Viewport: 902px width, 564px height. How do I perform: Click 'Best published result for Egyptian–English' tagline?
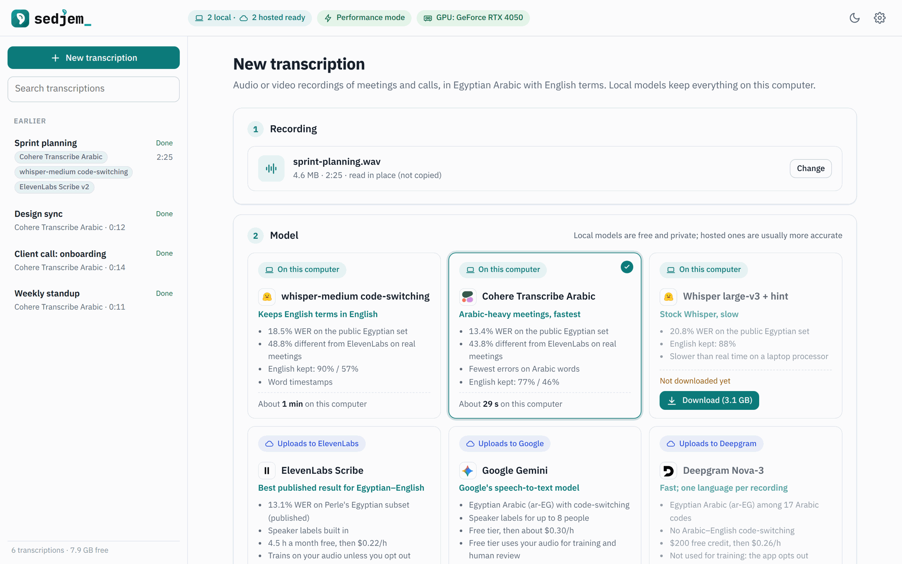coord(341,488)
